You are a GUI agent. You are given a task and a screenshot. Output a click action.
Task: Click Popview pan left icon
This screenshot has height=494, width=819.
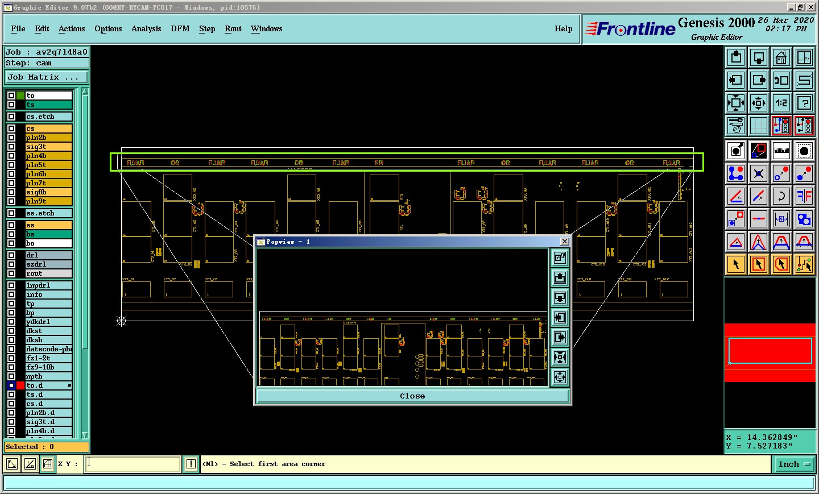(560, 317)
